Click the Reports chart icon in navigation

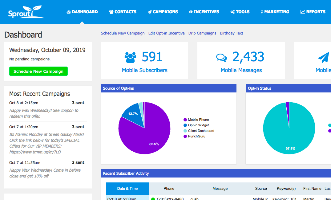303,12
